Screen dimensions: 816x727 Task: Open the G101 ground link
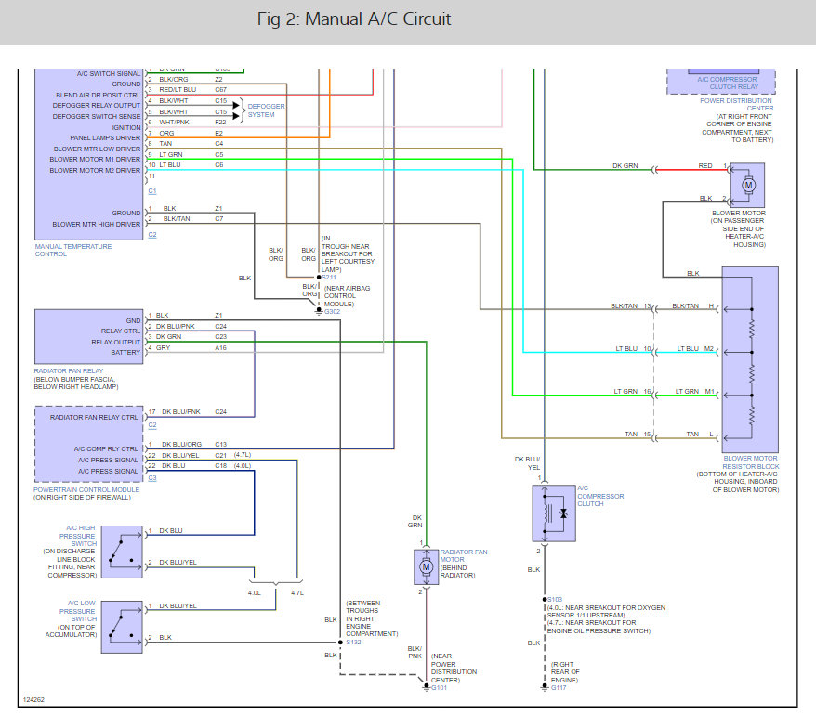(x=439, y=687)
